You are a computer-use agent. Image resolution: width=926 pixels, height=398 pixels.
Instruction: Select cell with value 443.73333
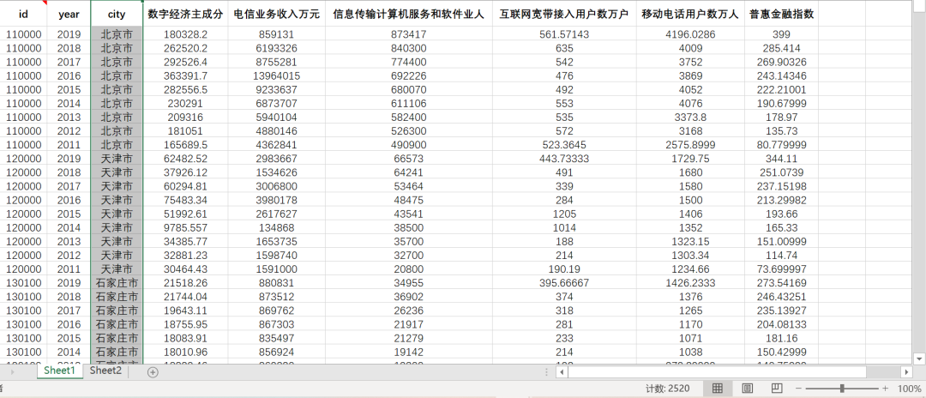point(564,158)
